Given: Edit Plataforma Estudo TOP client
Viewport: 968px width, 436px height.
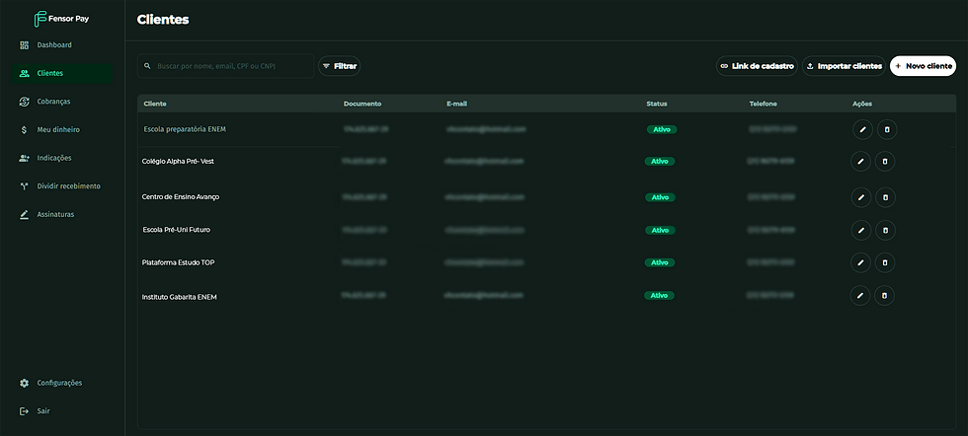Looking at the screenshot, I should click(x=860, y=262).
